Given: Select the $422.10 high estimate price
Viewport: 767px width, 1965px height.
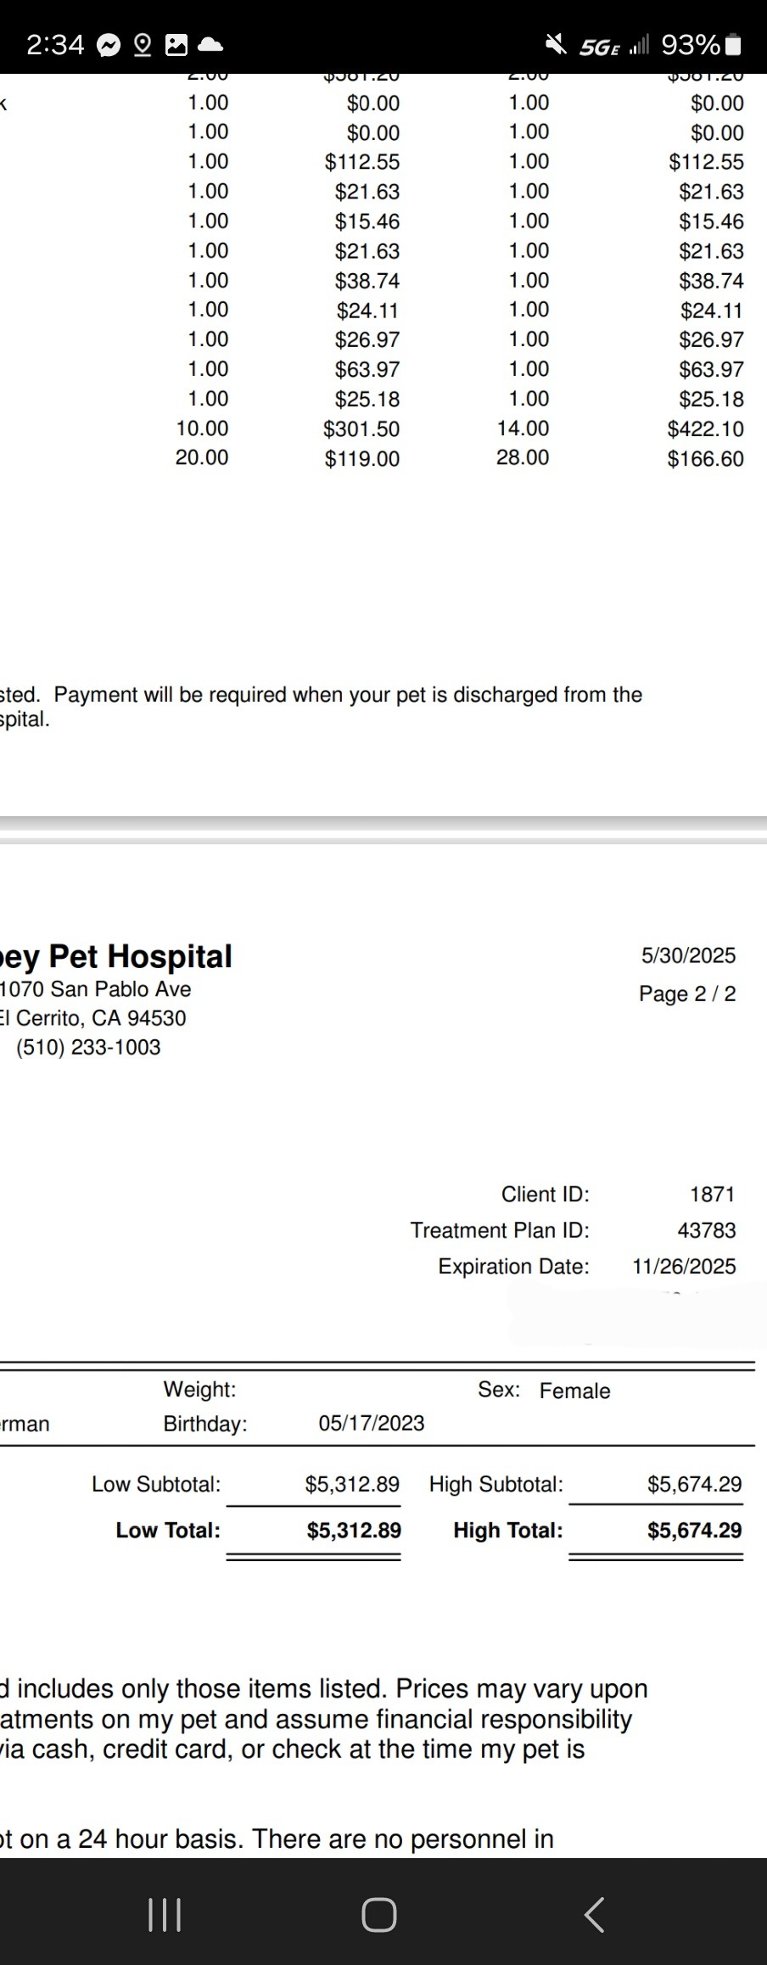Looking at the screenshot, I should click(x=705, y=429).
